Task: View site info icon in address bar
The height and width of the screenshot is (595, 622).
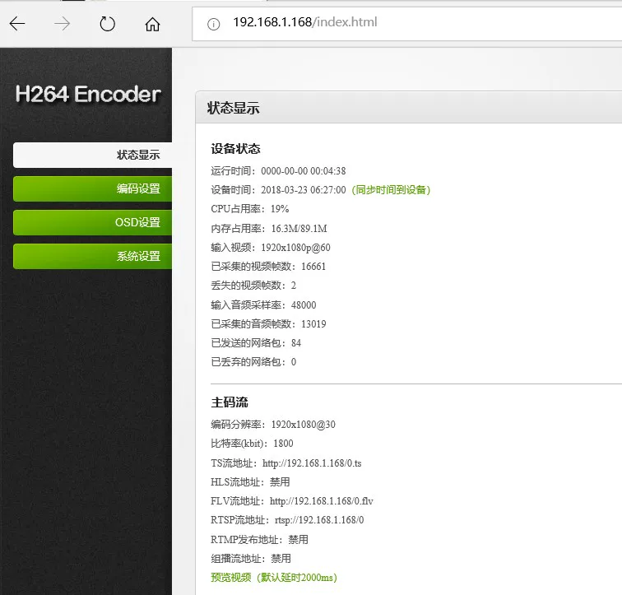Action: (213, 24)
